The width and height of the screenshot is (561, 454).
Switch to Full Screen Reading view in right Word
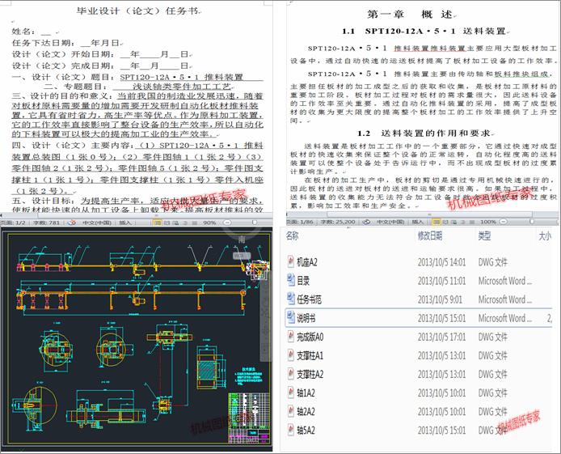(x=445, y=222)
